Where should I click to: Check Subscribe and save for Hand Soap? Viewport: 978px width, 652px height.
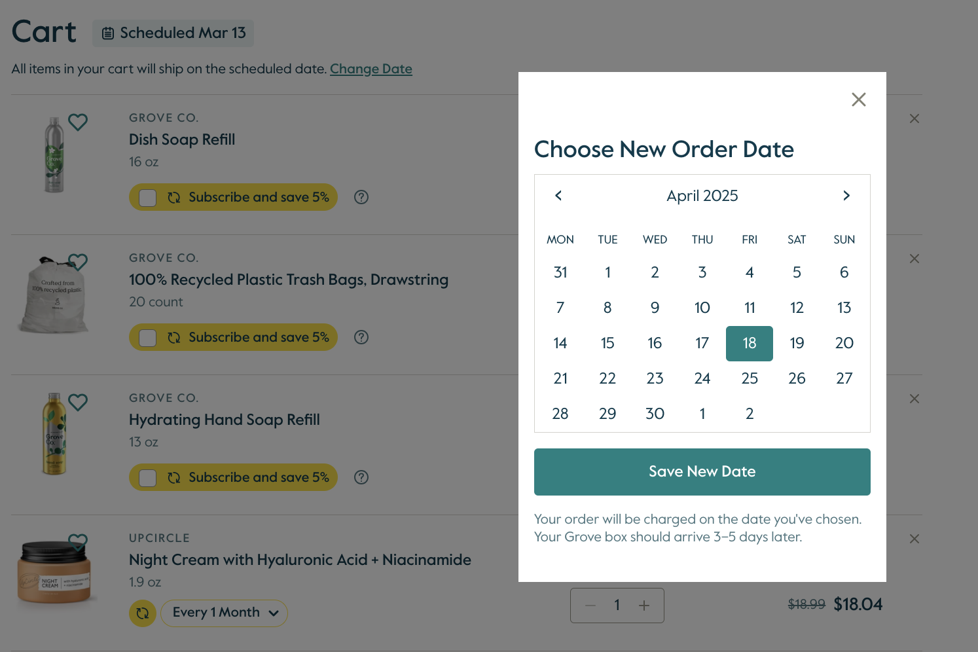tap(148, 478)
